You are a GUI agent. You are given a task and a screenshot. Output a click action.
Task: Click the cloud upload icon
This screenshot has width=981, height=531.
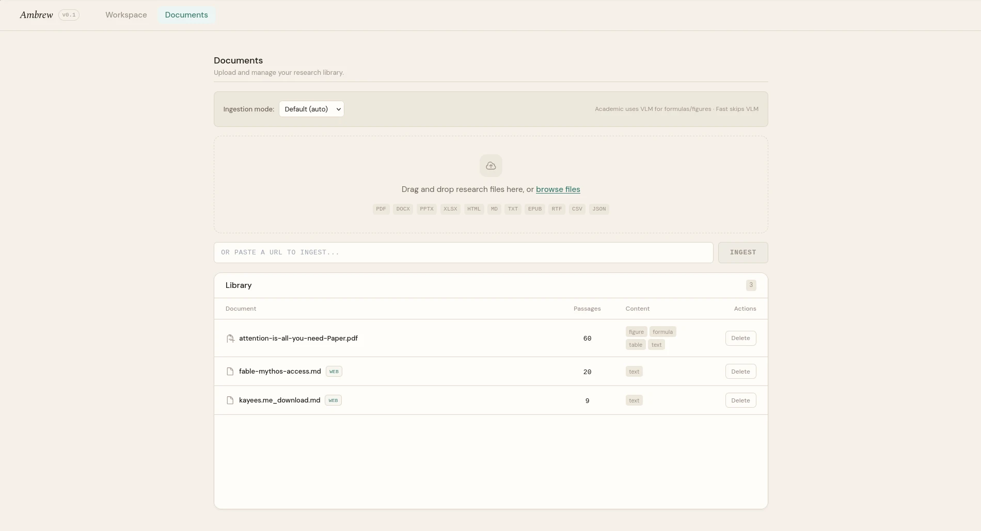coord(490,166)
